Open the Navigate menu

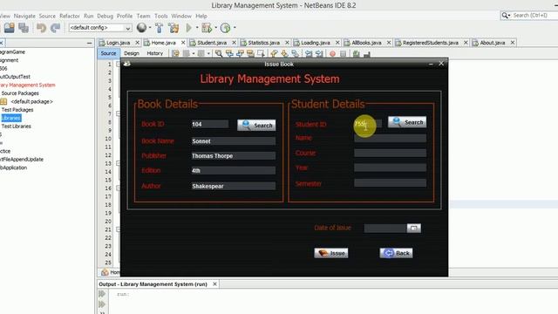pyautogui.click(x=24, y=16)
